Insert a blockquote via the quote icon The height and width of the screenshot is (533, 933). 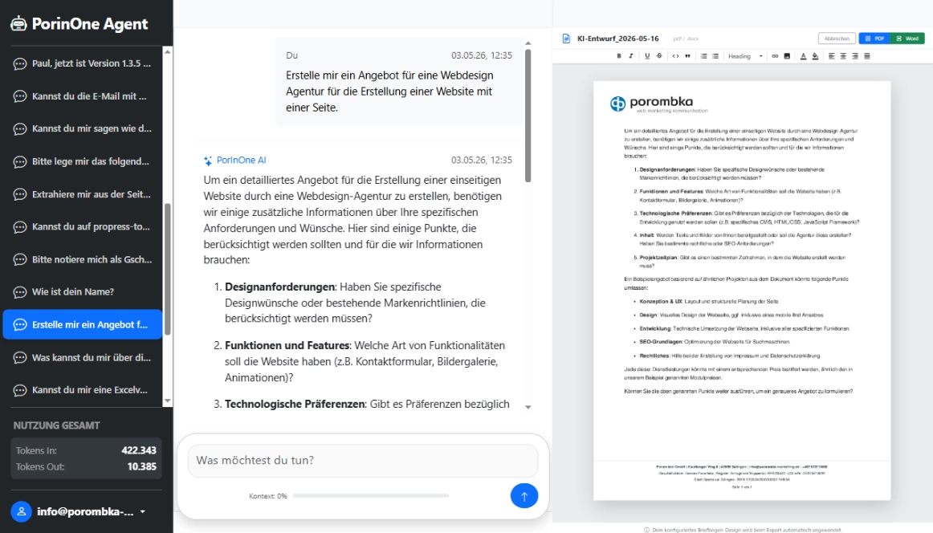(687, 56)
